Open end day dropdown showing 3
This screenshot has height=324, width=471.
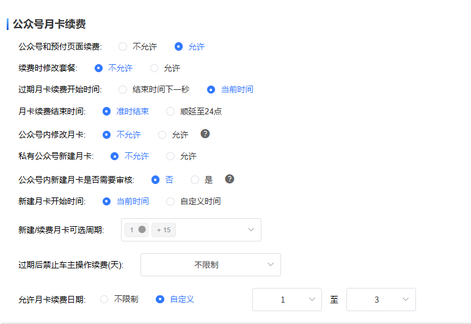pyautogui.click(x=381, y=300)
